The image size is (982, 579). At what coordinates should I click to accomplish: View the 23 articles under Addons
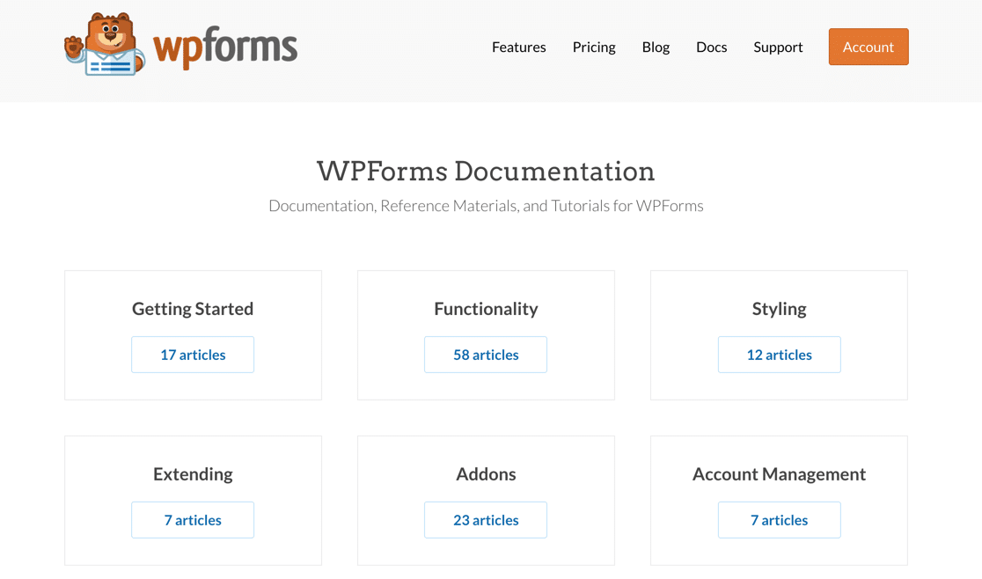click(486, 520)
